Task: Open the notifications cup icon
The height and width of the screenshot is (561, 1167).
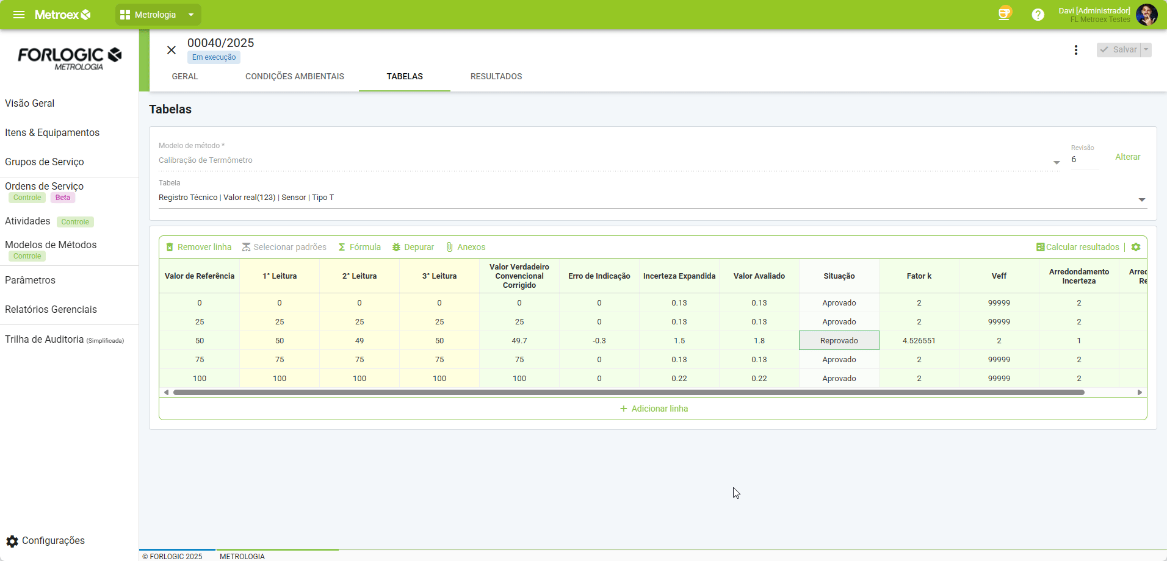Action: pyautogui.click(x=1004, y=13)
